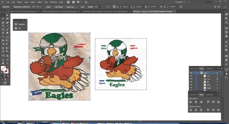This screenshot has width=229, height=124.
Task: Toggle visibility of the first path sublayer
Action: coord(191,76)
